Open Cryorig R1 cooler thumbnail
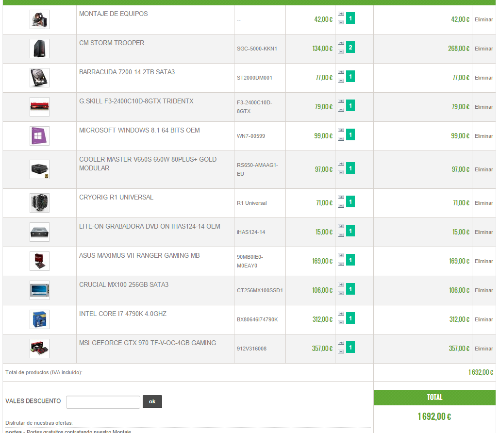Viewport: 499px width, 433px height. point(39,202)
